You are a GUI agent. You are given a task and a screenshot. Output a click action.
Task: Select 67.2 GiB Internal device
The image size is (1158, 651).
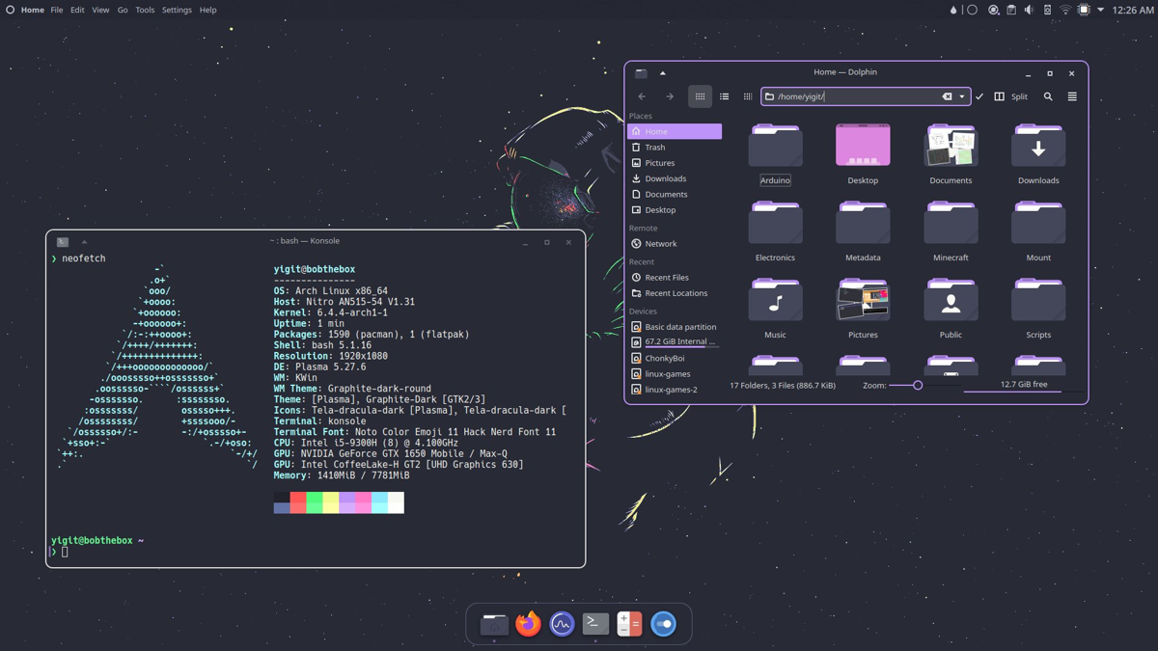[674, 341]
